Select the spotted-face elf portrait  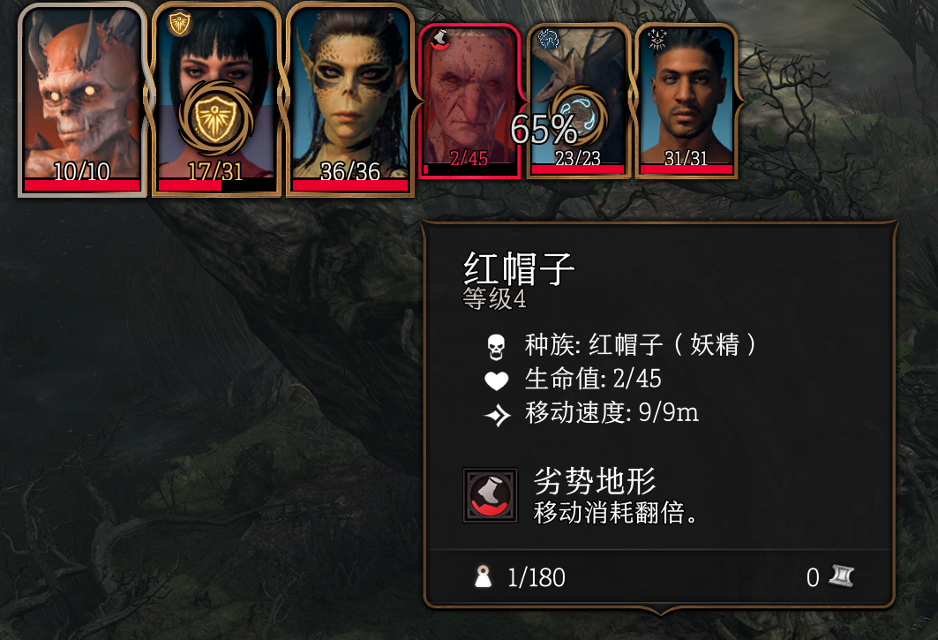[350, 100]
